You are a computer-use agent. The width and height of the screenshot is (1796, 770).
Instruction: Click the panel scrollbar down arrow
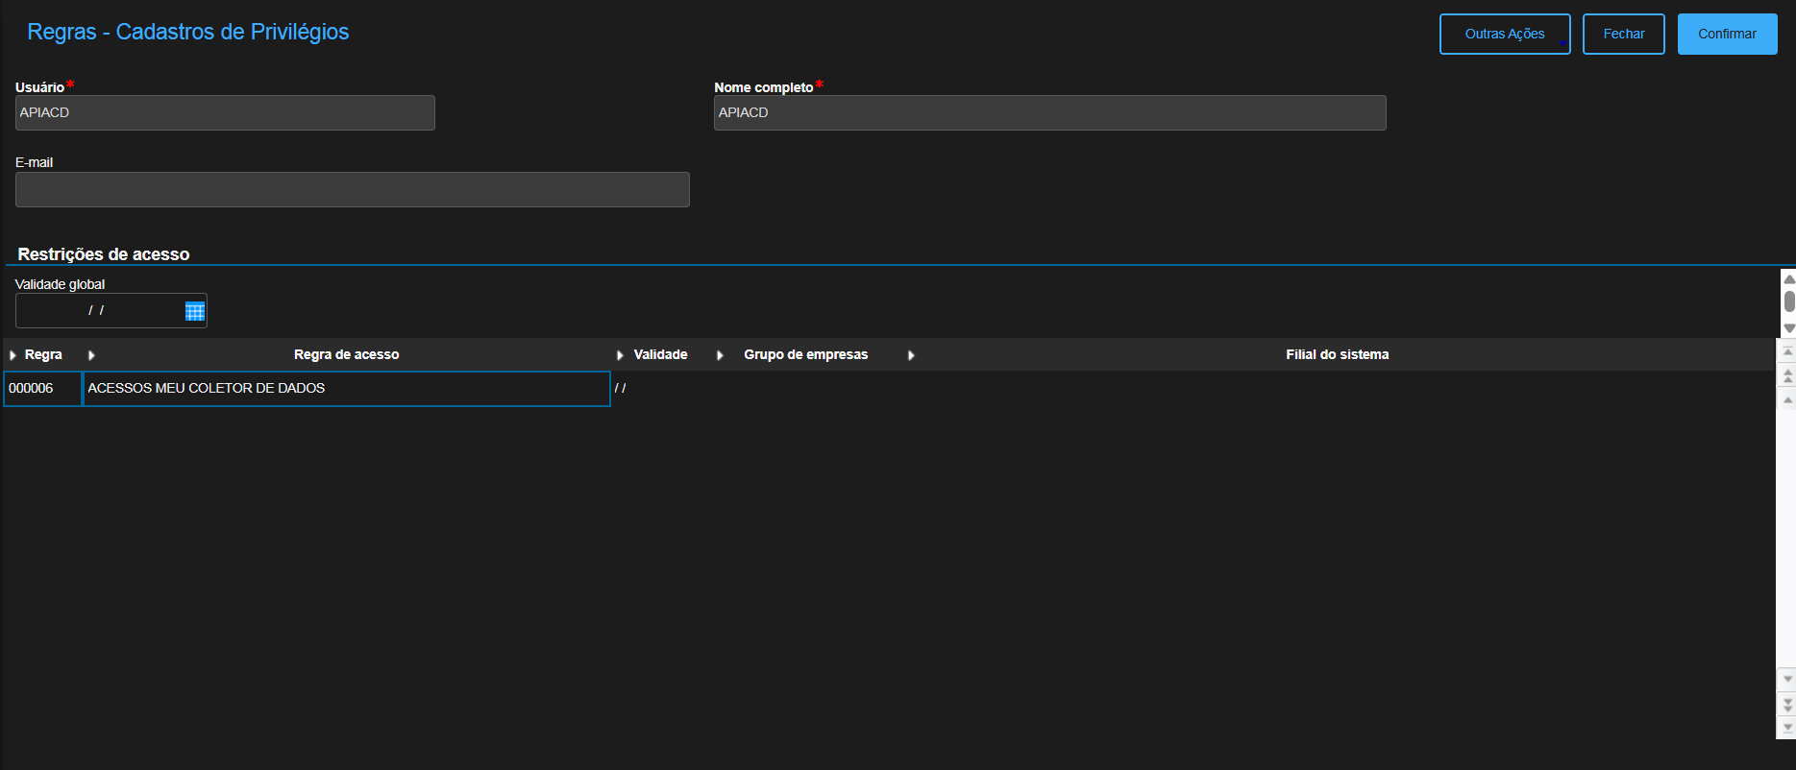coord(1788,328)
